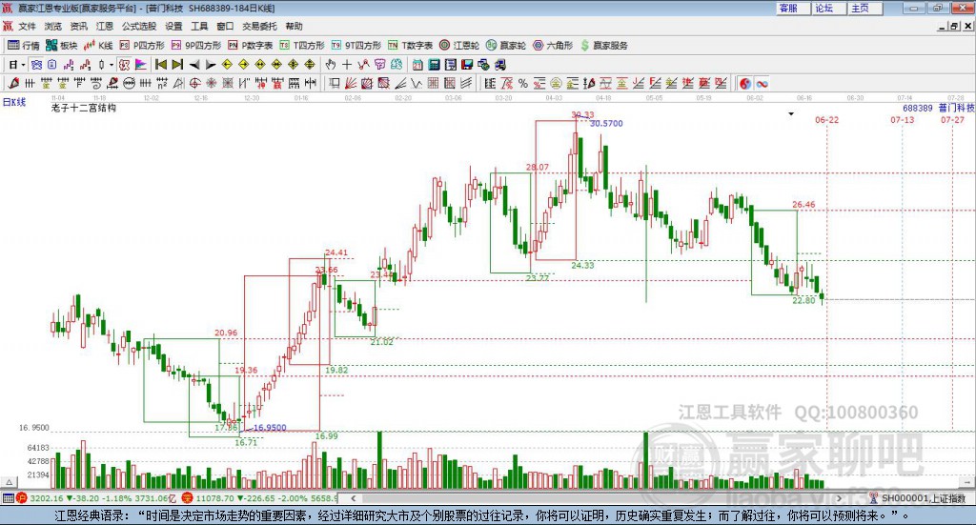976x525 pixels.
Task: Click the 客服 customer service button
Action: pos(793,8)
